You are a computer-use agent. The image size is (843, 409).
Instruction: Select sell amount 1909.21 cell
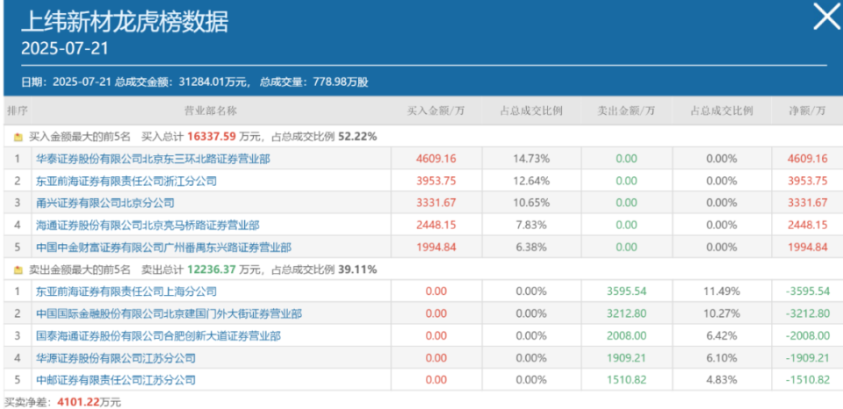[626, 358]
